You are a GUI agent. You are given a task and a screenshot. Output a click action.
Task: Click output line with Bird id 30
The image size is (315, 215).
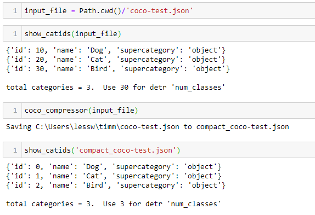click(118, 69)
